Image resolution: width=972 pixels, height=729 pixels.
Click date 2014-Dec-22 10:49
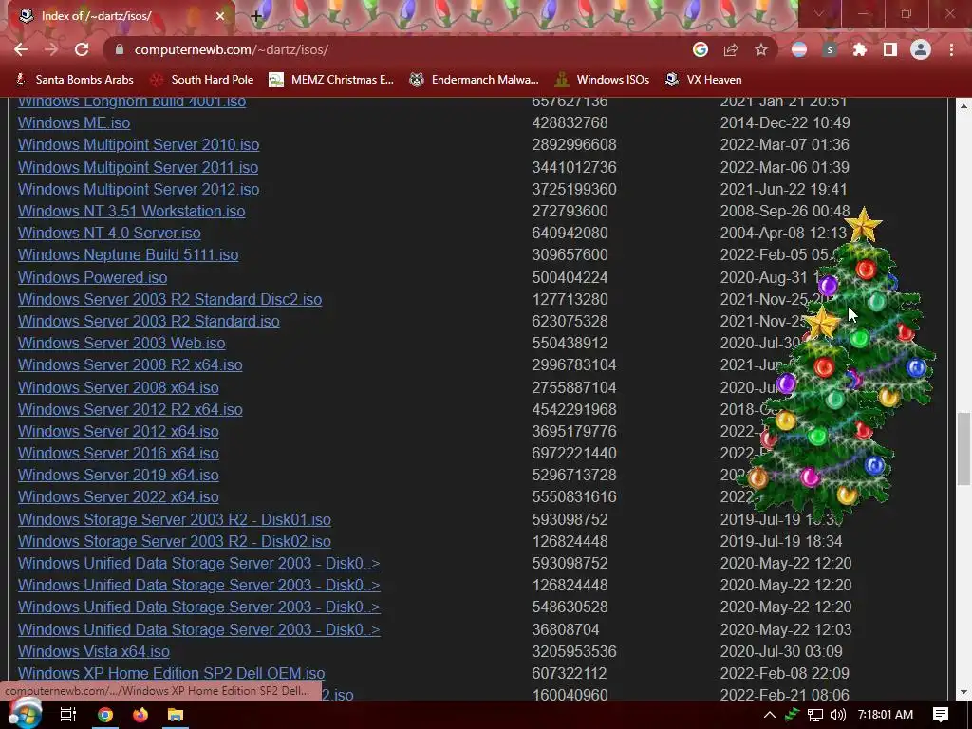(x=785, y=122)
